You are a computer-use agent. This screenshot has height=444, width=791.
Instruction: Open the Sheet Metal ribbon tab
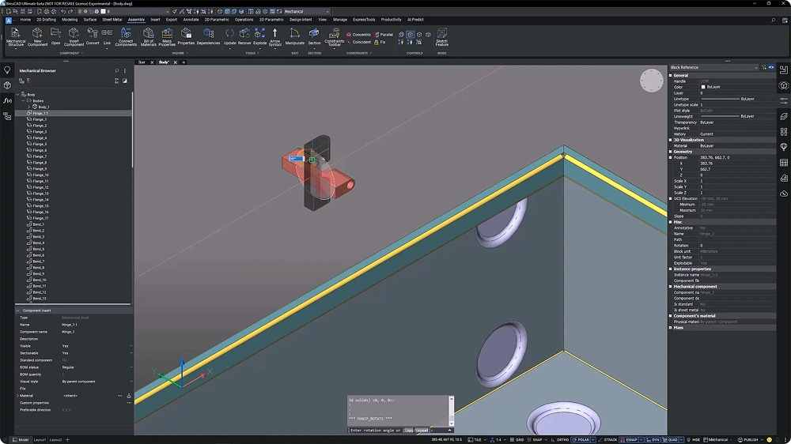click(112, 20)
